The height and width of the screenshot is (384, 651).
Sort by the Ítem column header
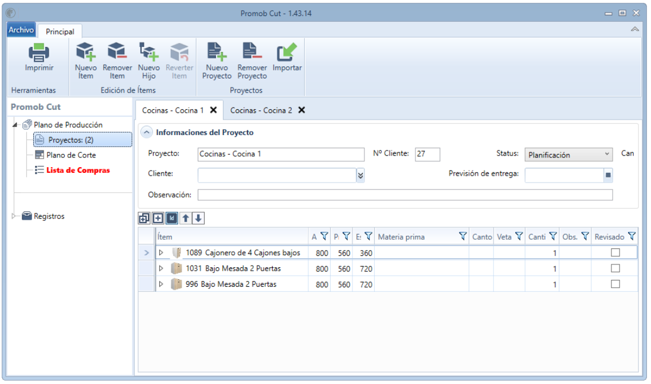(x=232, y=236)
